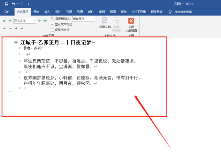Open the PDF工具集 ribbon tab

click(139, 12)
